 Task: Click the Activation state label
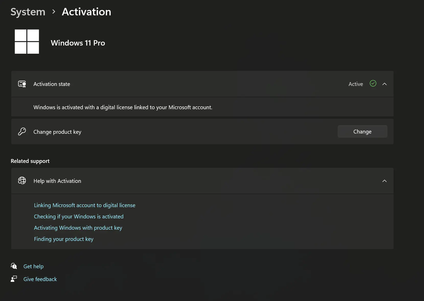click(x=52, y=84)
